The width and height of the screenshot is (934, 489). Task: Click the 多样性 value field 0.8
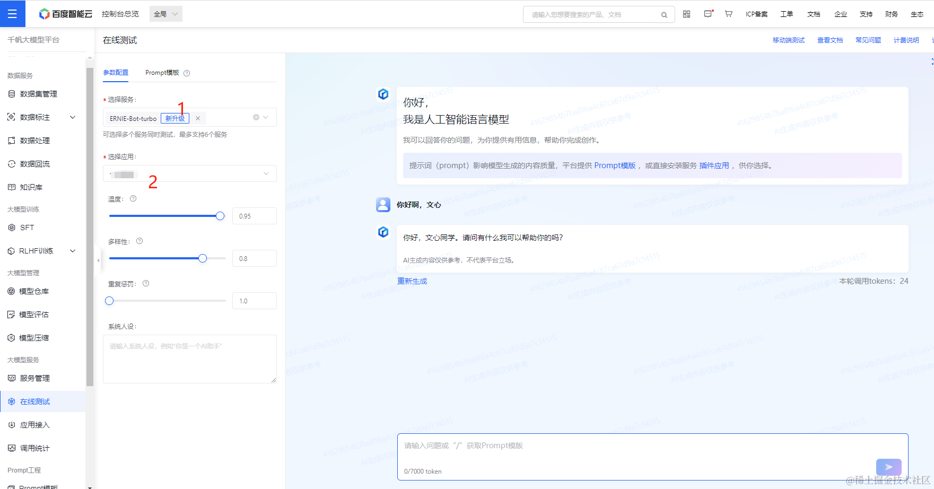[255, 258]
